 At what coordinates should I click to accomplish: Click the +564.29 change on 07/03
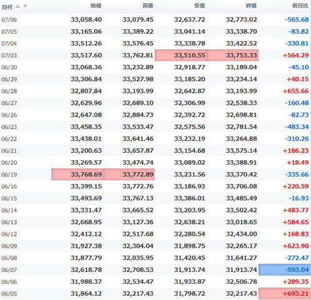[x=296, y=56]
